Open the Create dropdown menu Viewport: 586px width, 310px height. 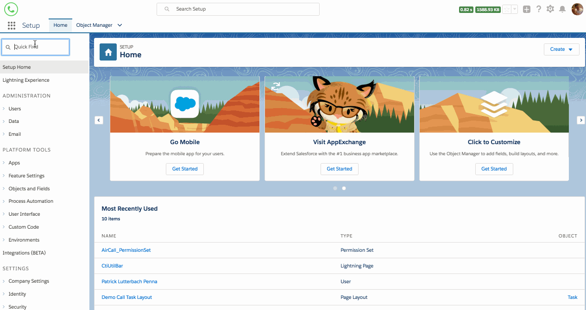(561, 49)
